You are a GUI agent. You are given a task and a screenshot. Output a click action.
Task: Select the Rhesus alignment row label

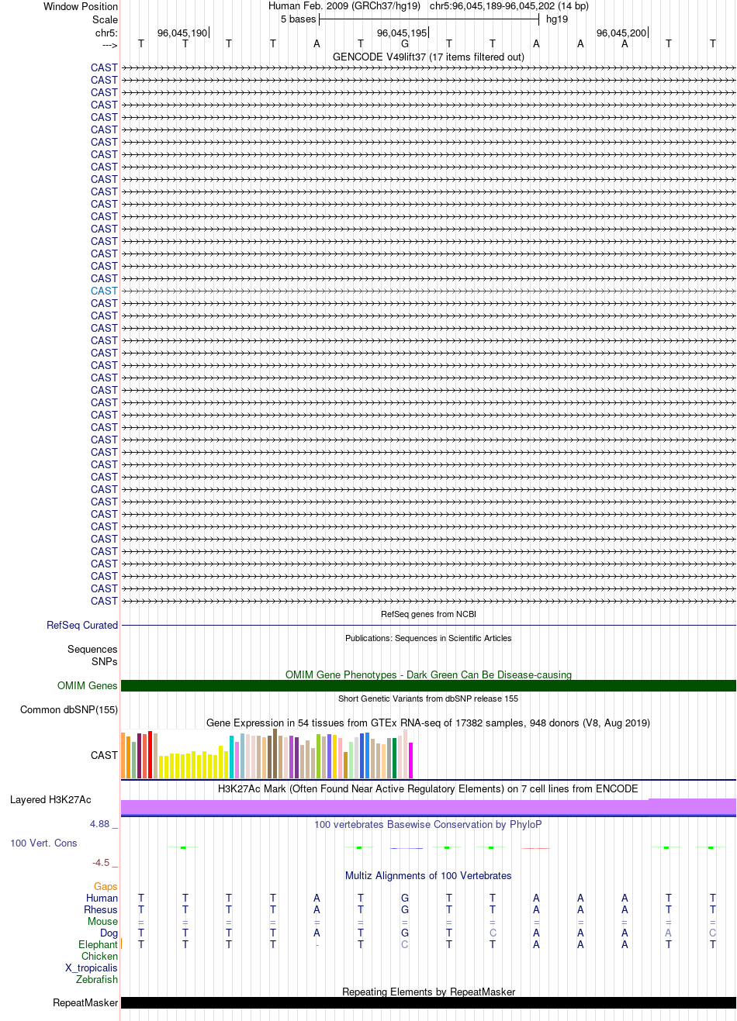point(101,909)
